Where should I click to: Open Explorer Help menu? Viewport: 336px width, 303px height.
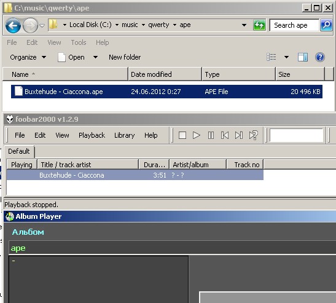point(102,42)
